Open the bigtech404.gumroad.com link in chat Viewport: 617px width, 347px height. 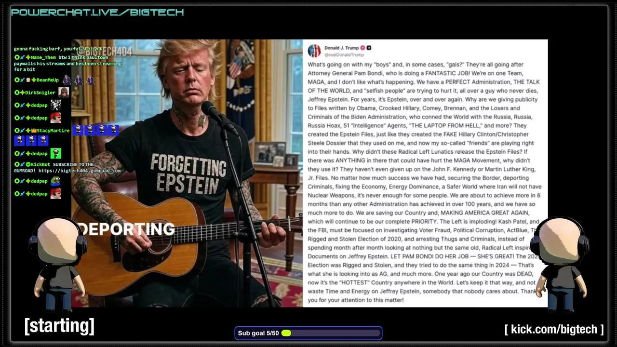click(x=80, y=171)
